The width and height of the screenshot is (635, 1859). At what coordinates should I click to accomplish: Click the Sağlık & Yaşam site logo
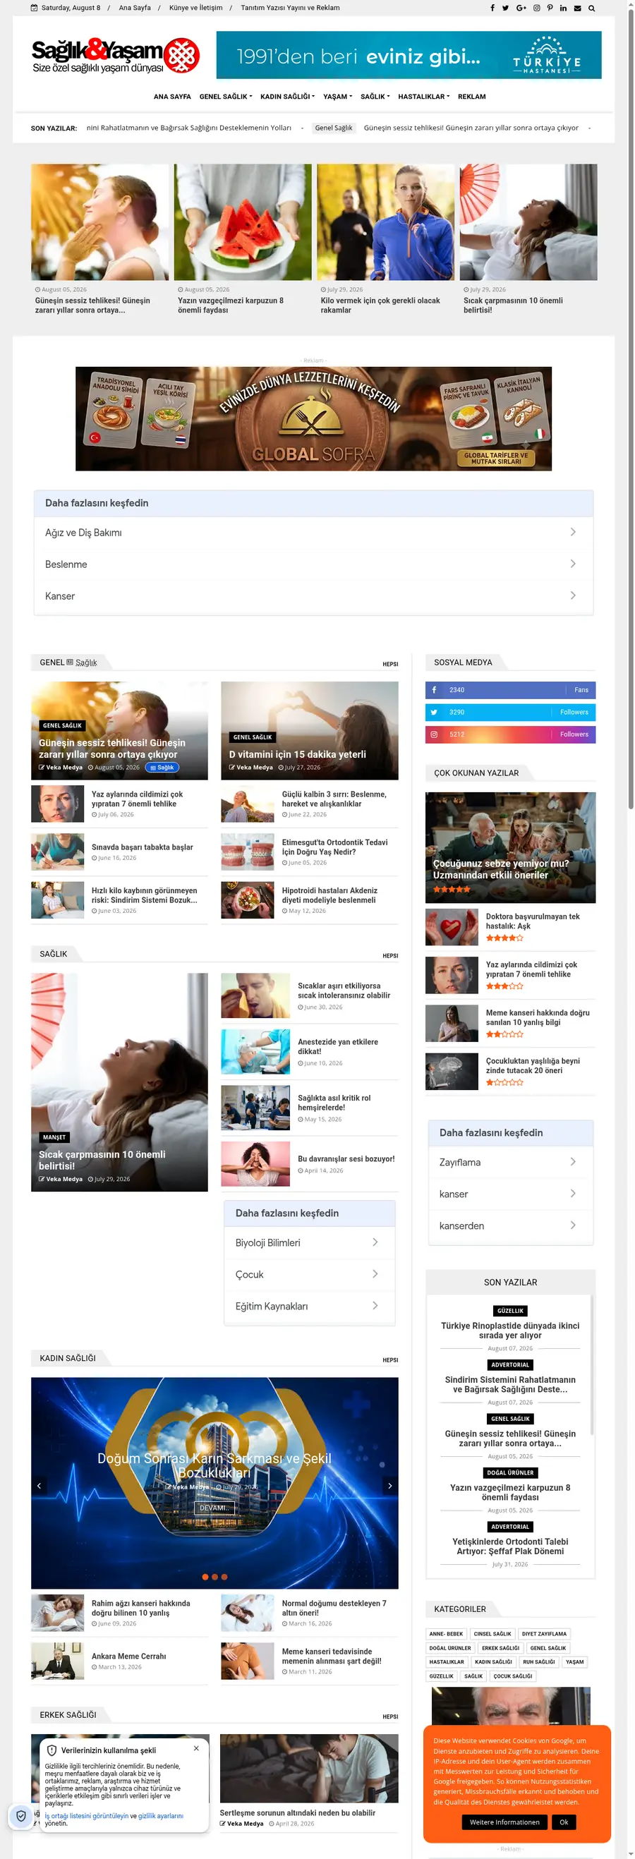click(x=116, y=56)
